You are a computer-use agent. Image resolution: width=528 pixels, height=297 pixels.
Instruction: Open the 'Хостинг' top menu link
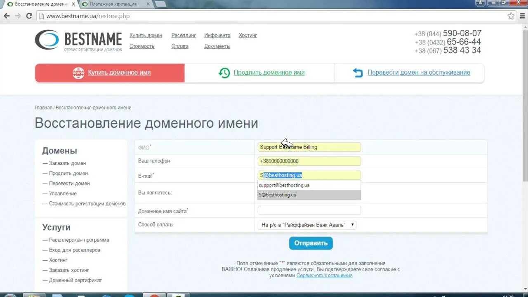tap(248, 35)
